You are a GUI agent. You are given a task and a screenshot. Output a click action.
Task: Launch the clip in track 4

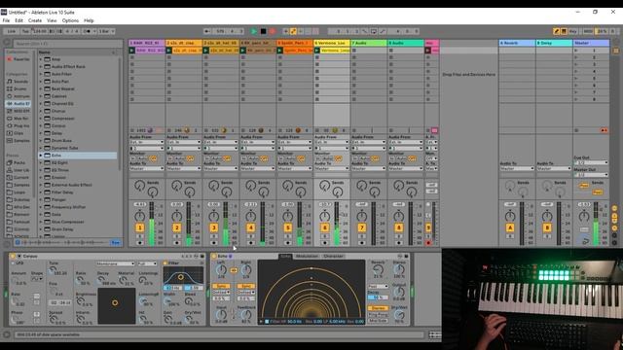pyautogui.click(x=242, y=51)
